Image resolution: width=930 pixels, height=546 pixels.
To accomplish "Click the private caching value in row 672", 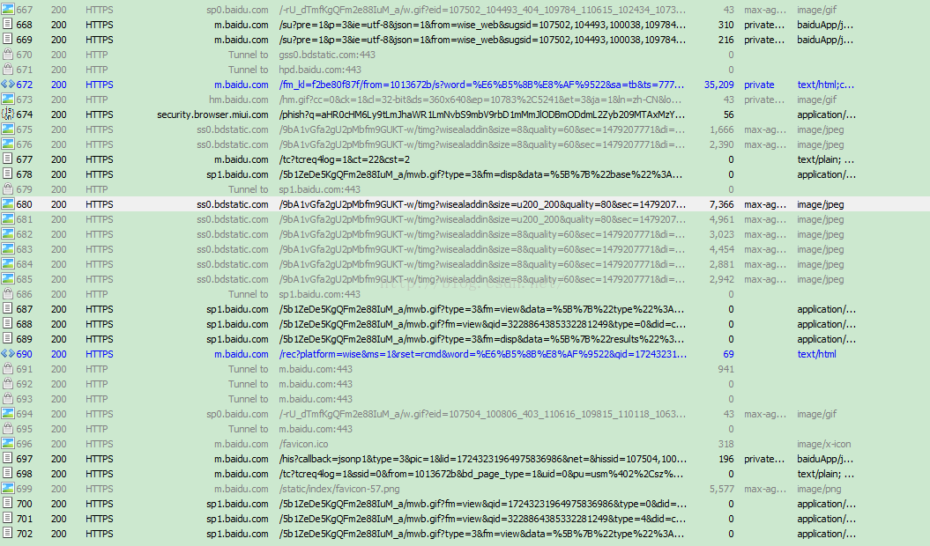I will (759, 85).
